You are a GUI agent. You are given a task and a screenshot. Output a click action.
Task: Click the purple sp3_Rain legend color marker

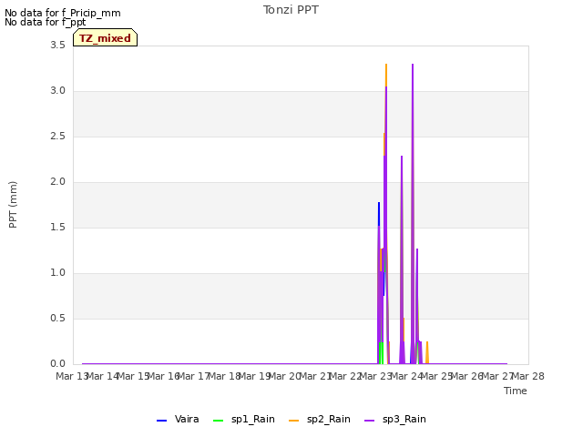pyautogui.click(x=369, y=421)
